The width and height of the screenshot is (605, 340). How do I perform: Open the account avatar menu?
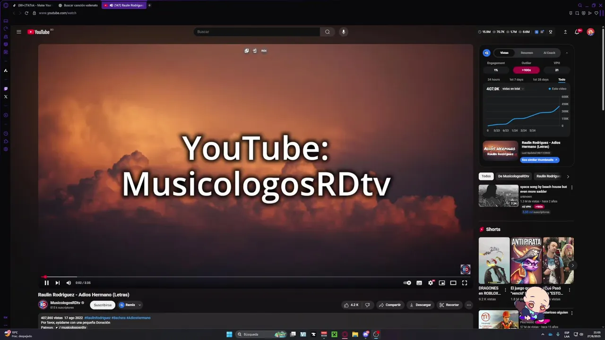[590, 32]
